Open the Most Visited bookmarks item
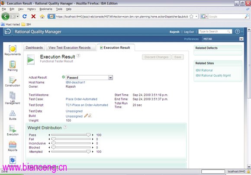Screen dimensions: 251x175 10,24
